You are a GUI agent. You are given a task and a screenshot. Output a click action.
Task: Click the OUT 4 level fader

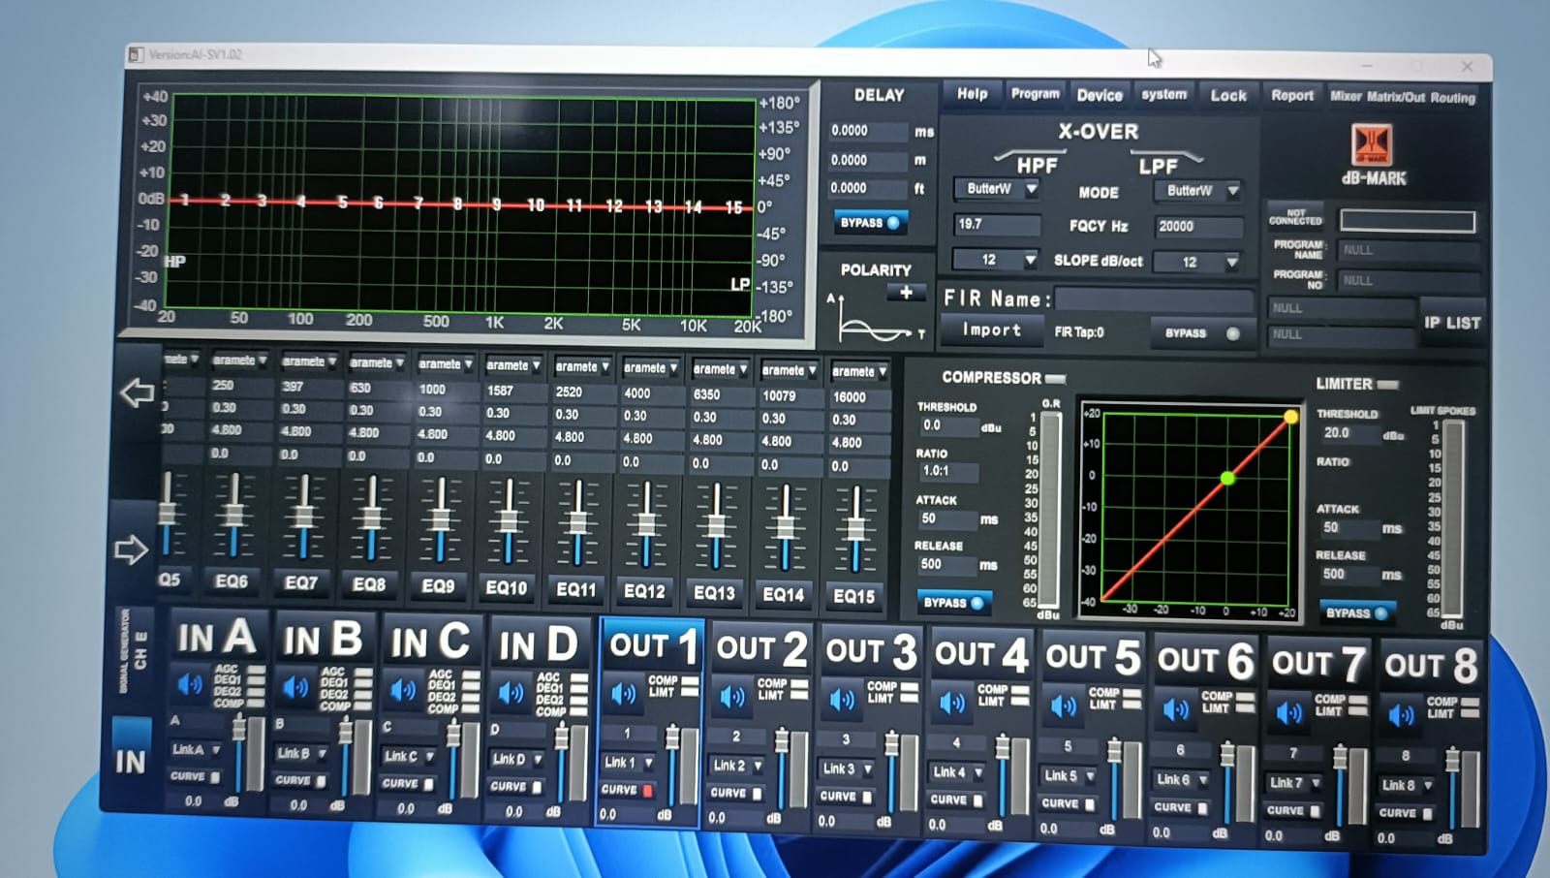pyautogui.click(x=1003, y=748)
